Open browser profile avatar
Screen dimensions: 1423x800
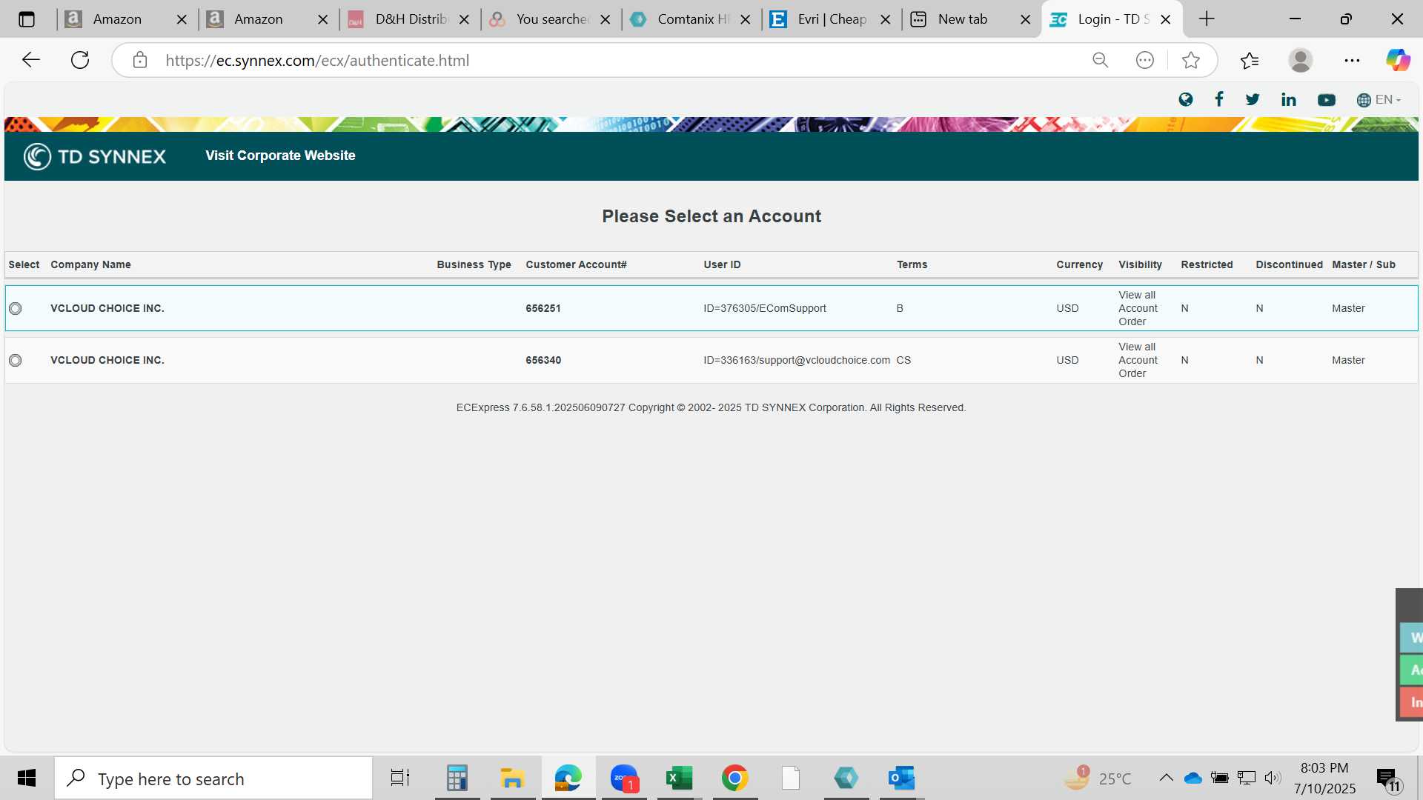tap(1301, 60)
